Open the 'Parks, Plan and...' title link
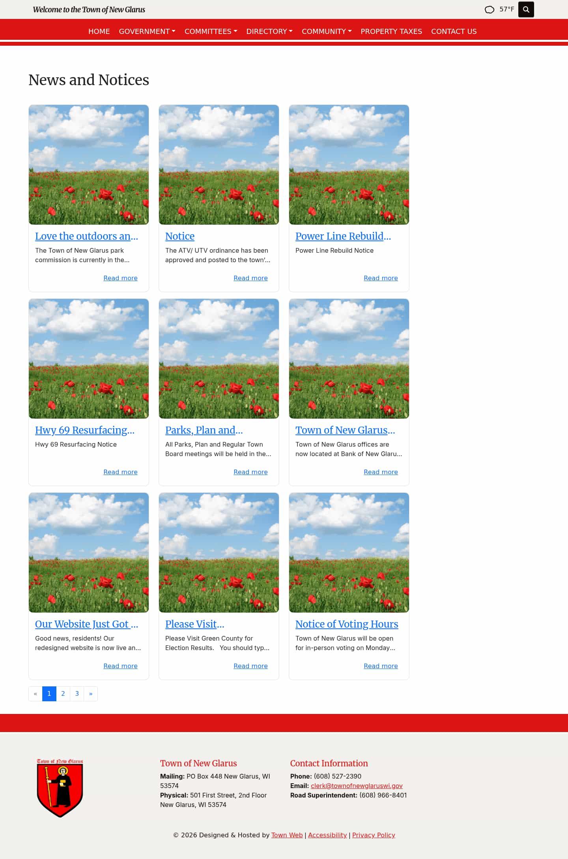This screenshot has height=859, width=568. [x=204, y=430]
